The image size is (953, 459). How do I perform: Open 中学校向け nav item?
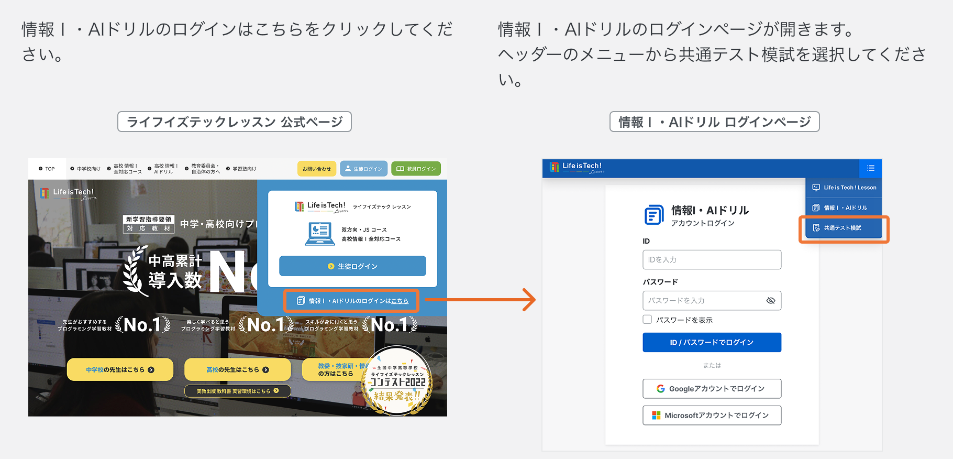85,169
